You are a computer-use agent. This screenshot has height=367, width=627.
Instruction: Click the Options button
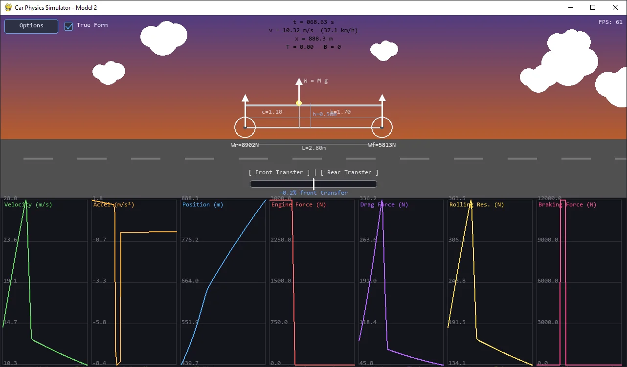[31, 26]
